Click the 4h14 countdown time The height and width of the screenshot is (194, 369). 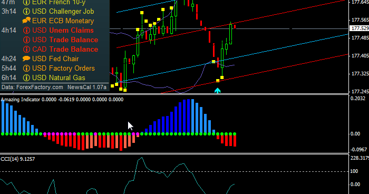click(x=9, y=31)
